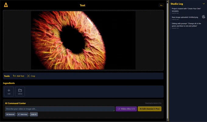Click the project title Test

(82, 5)
